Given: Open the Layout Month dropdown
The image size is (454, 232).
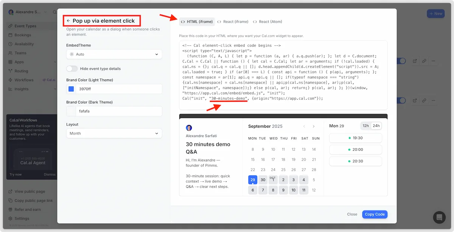Looking at the screenshot, I should pyautogui.click(x=114, y=133).
